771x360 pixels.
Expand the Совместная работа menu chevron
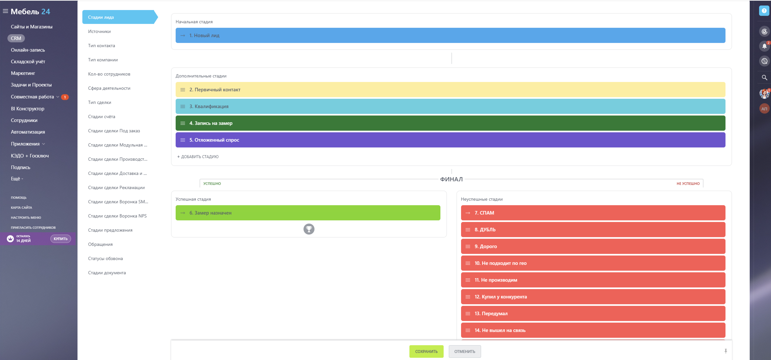[58, 97]
